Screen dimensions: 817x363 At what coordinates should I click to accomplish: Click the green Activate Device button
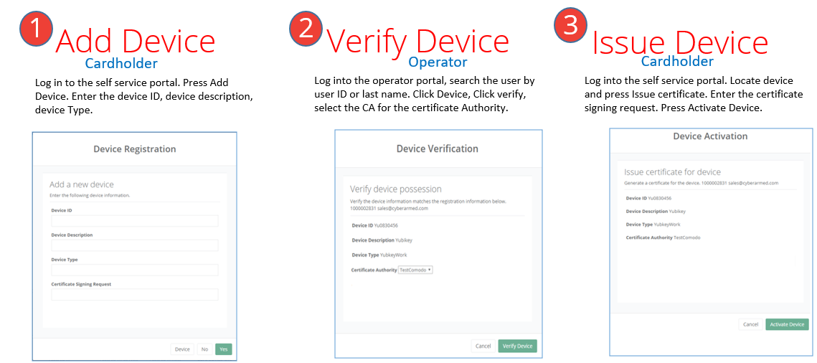787,324
